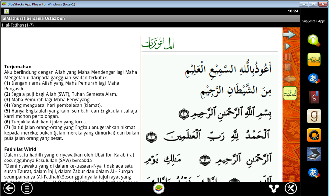Pause the recitation audio
Image resolution: width=329 pixels, height=196 pixels.
[288, 57]
